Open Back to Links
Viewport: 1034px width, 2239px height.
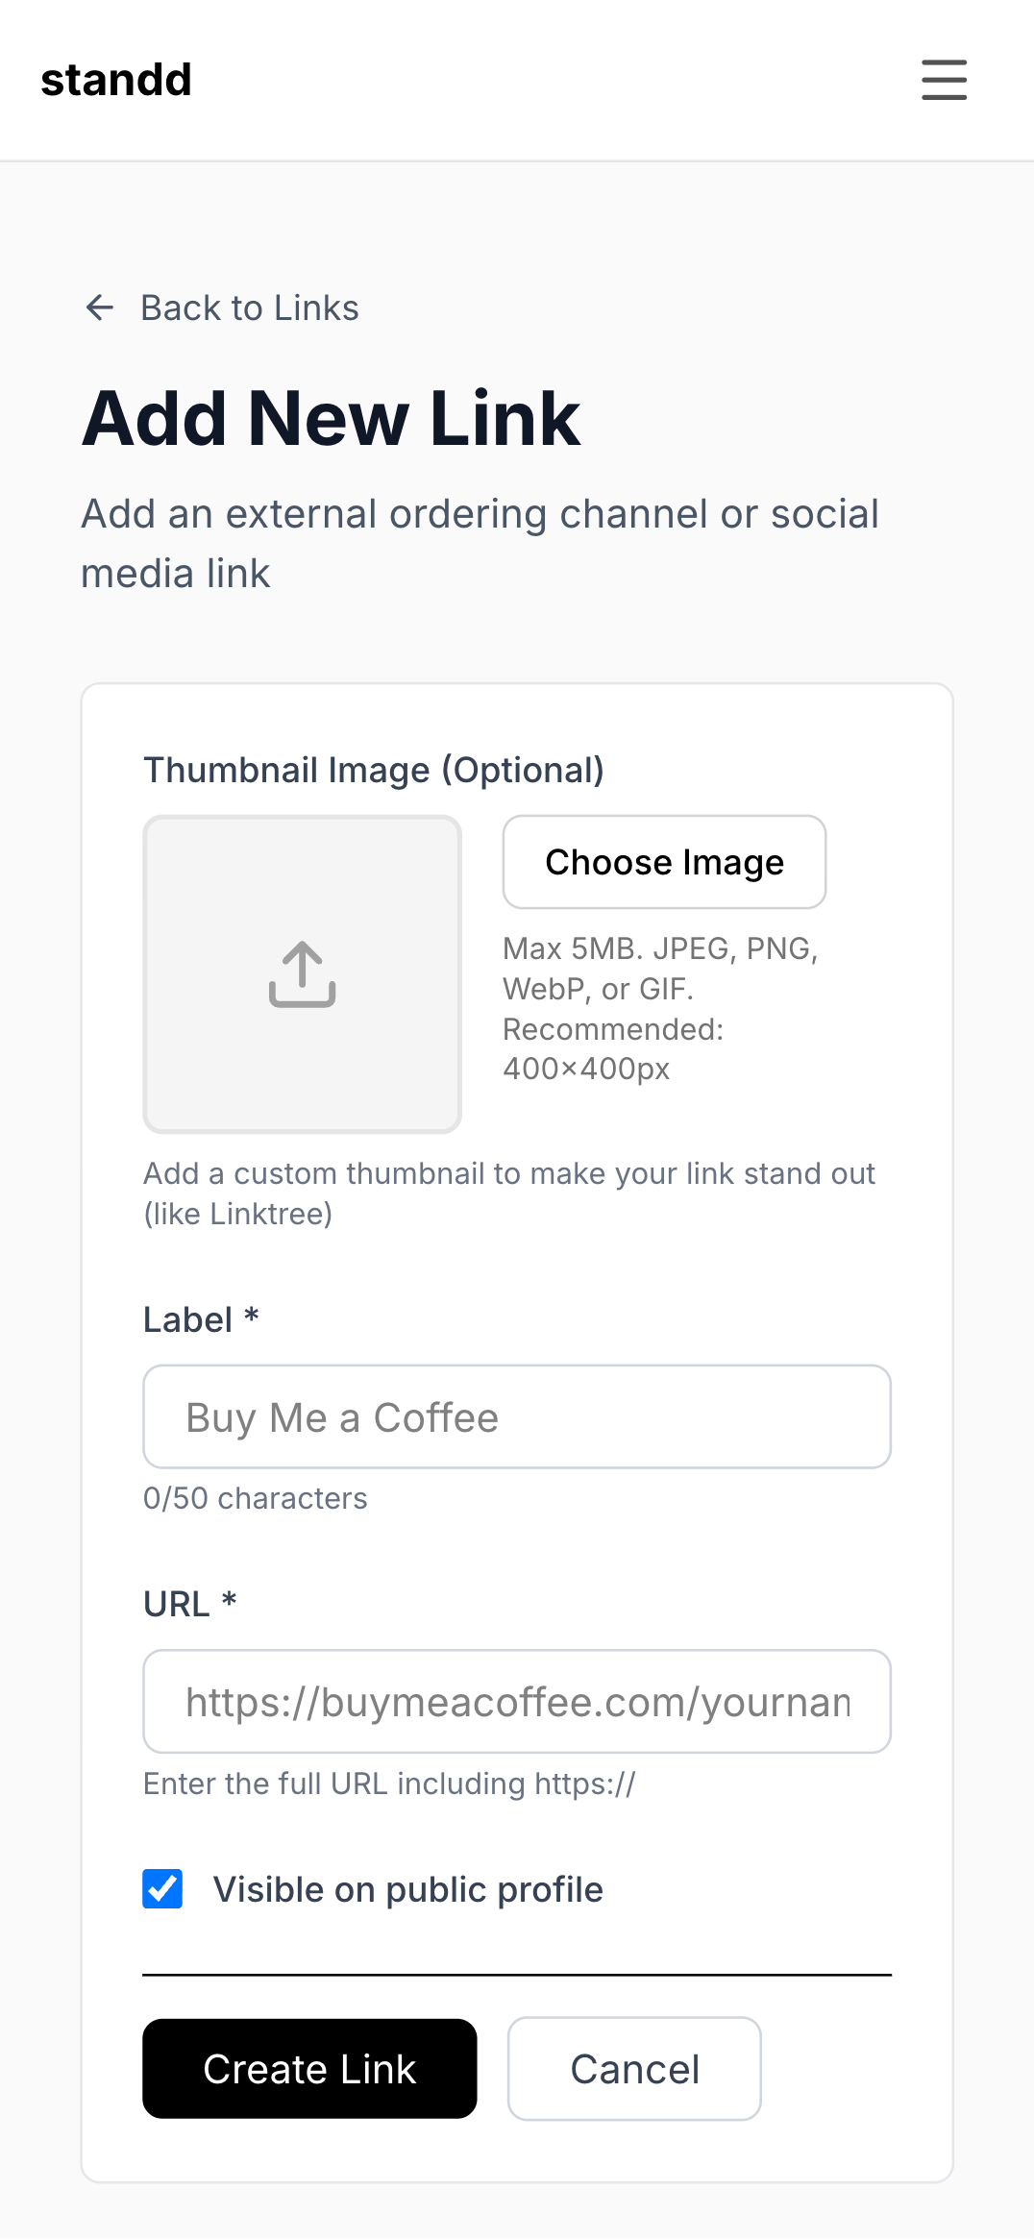[249, 307]
